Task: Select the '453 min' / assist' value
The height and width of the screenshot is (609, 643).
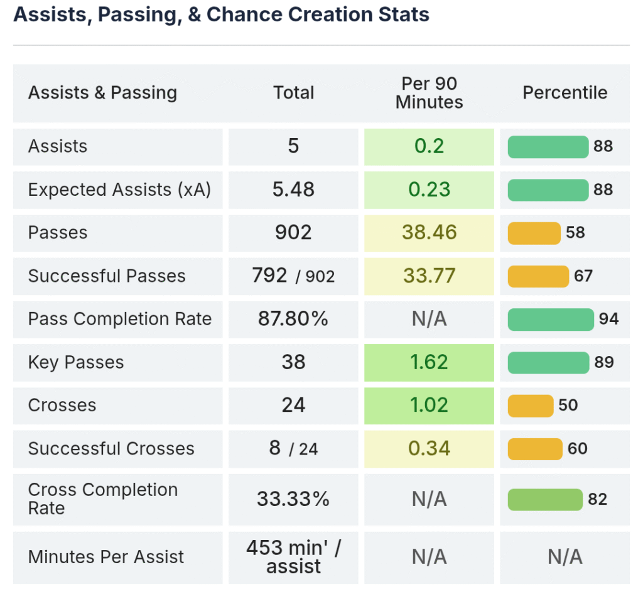Action: click(293, 558)
